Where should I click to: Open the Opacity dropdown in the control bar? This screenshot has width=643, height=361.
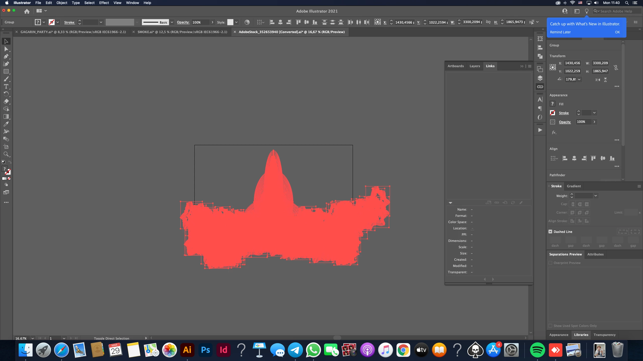[212, 22]
